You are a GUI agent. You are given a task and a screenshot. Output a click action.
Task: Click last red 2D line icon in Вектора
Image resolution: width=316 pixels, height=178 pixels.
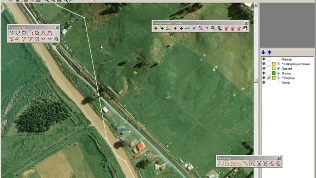tap(278, 164)
